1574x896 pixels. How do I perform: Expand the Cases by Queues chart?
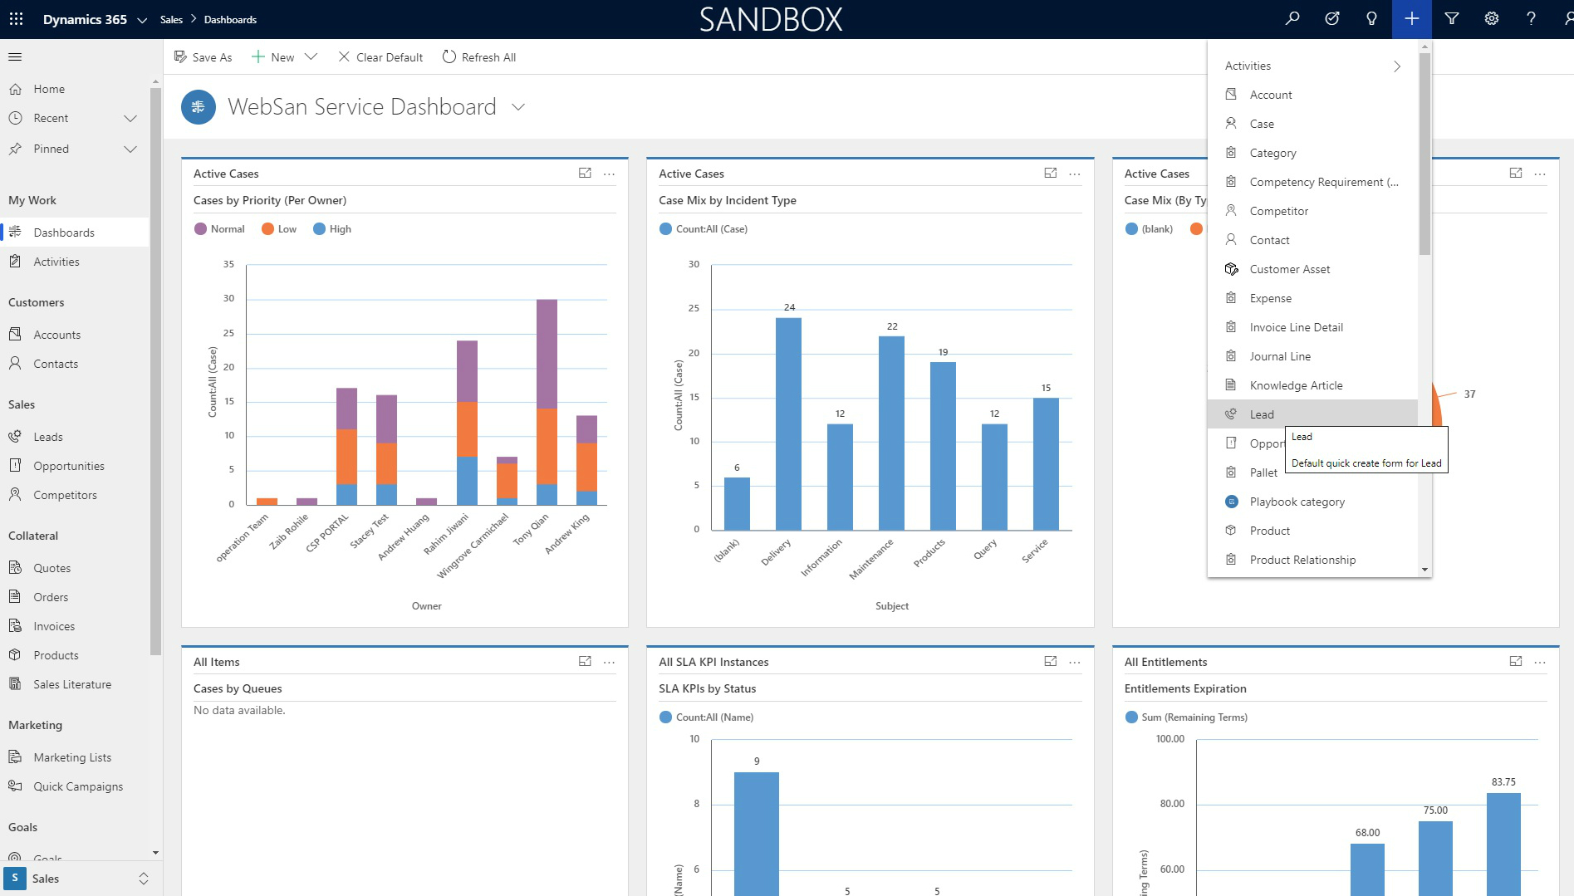click(585, 661)
